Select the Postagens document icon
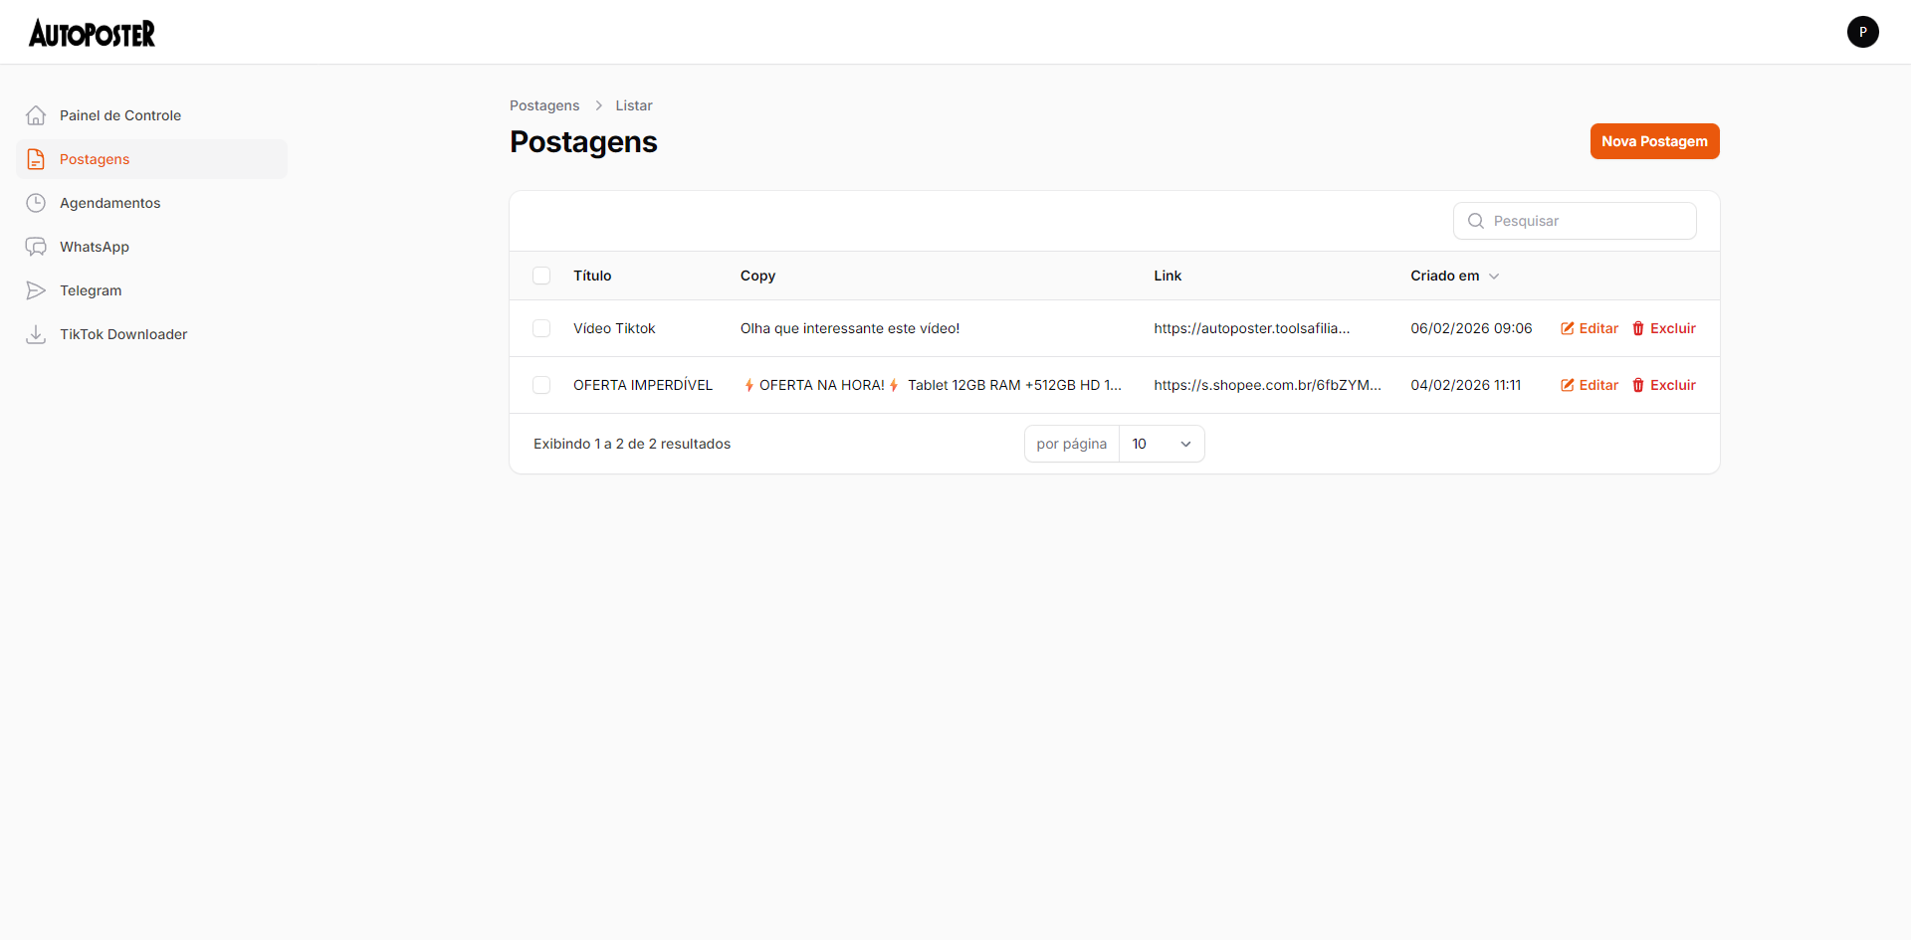The height and width of the screenshot is (940, 1911). tap(36, 158)
